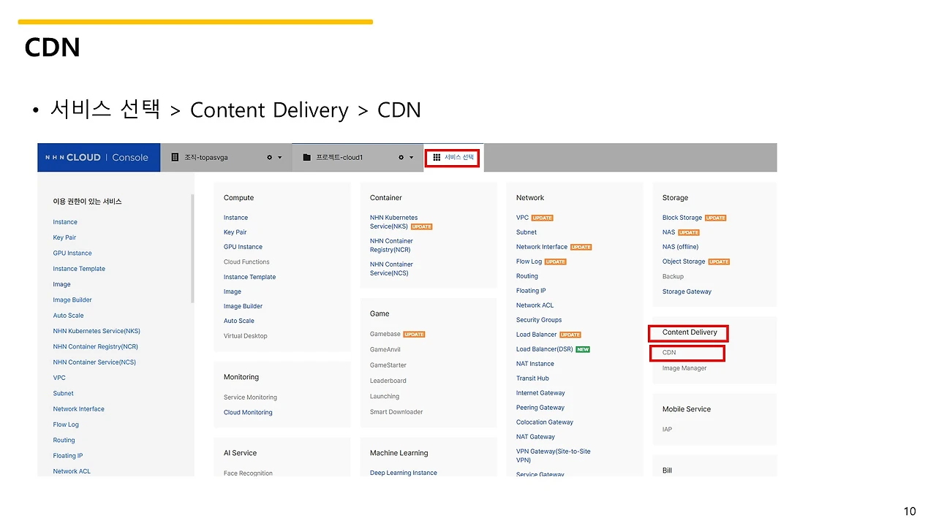Open Internet Gateway in Network
Viewport: 936px width, 526px height.
pos(540,393)
